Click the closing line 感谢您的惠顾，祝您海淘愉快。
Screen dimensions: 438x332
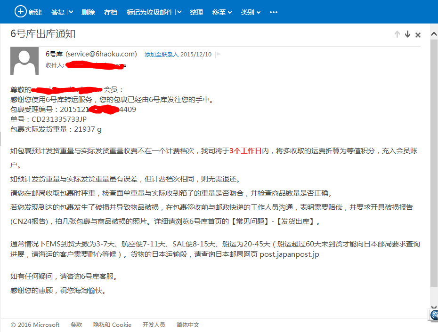pos(59,291)
